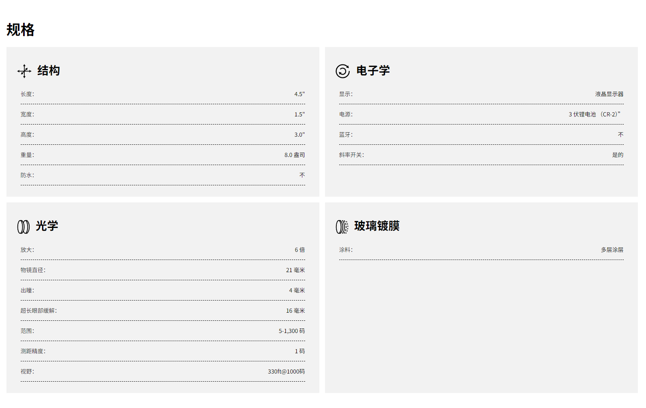Select the 5-1,300 码 range value
Screen dimensions: 646x408
point(292,331)
